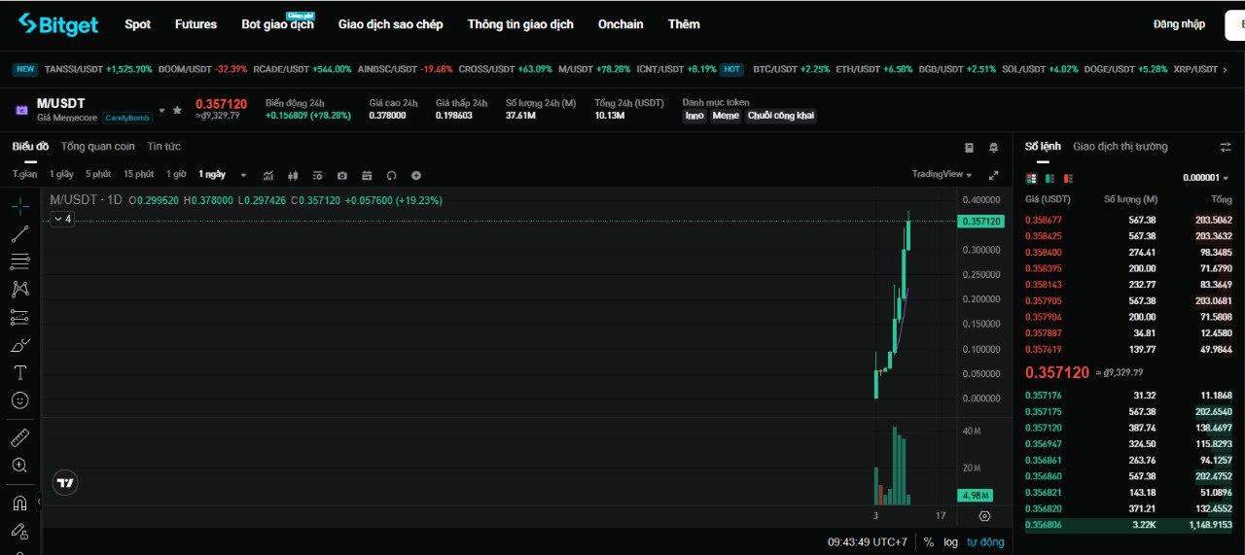Activate the zoom-in tool

19,466
